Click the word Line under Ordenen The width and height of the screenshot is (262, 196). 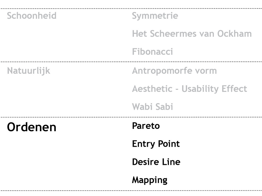click(171, 162)
